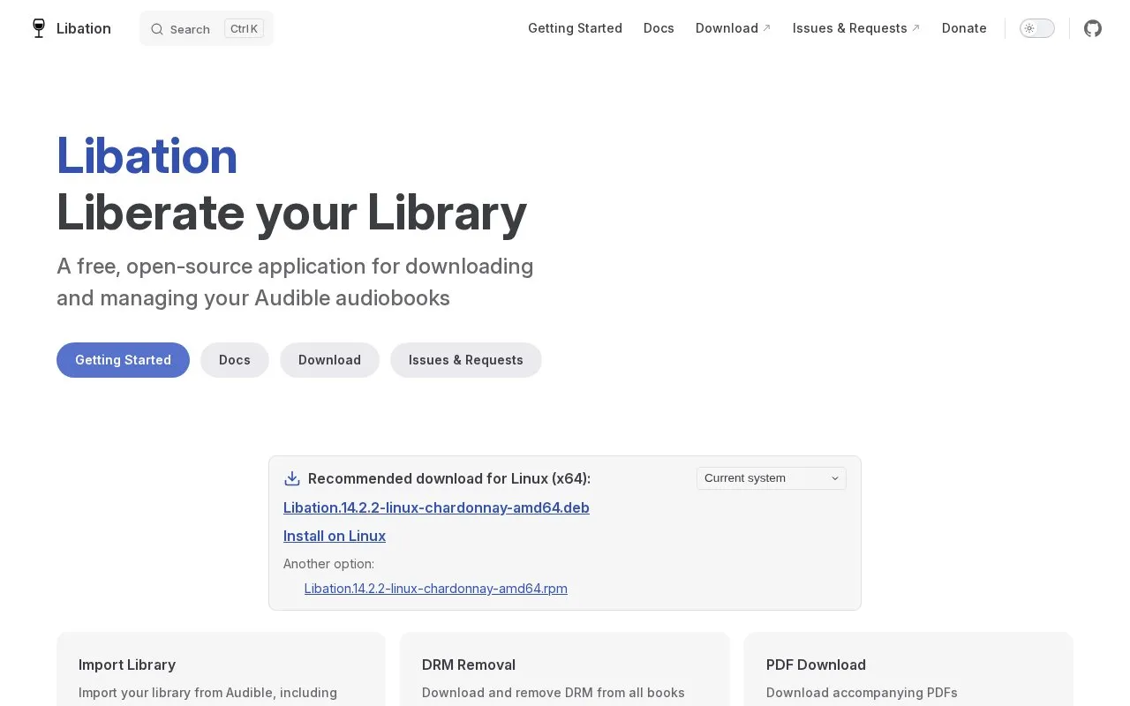Click 'Recommended download for Linux (x64):' text
The height and width of the screenshot is (706, 1130).
(x=449, y=478)
